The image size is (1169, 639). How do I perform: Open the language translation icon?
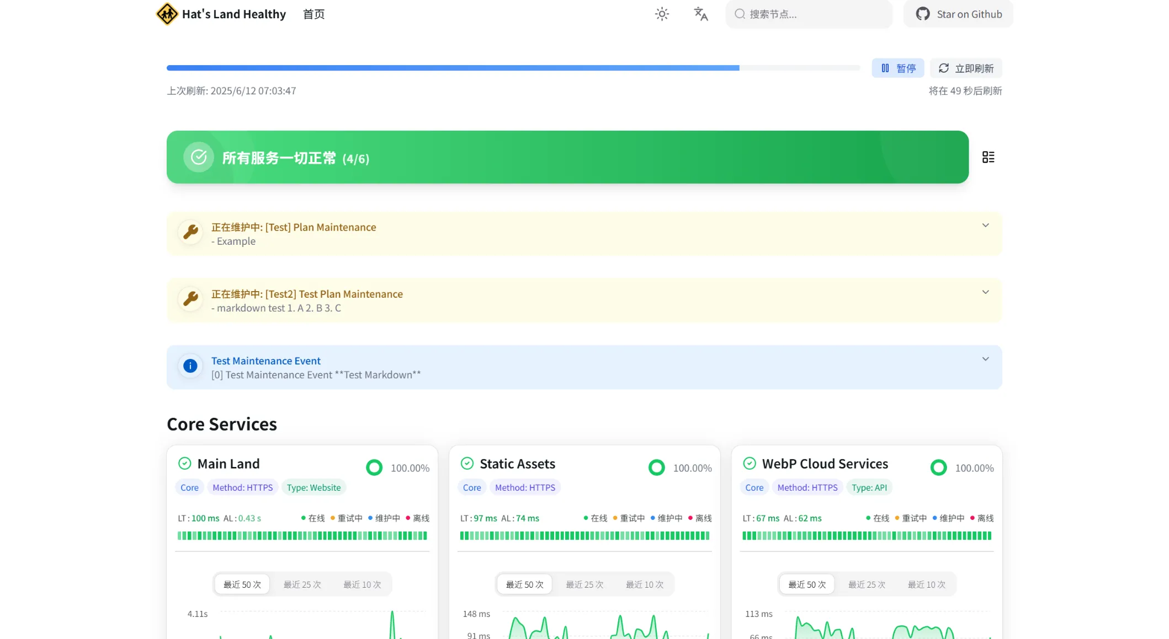[700, 14]
